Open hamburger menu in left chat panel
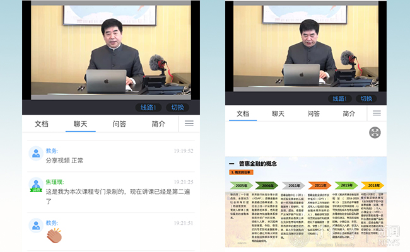 [x=189, y=124]
